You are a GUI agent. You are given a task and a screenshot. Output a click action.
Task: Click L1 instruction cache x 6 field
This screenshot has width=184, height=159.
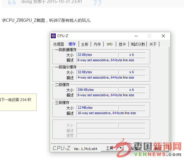click(132, 72)
